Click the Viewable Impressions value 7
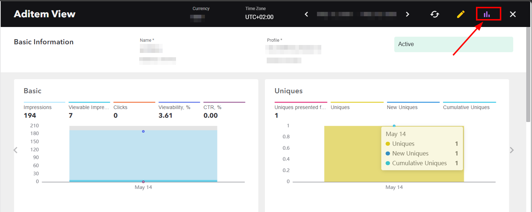Image resolution: width=532 pixels, height=212 pixels. pyautogui.click(x=70, y=116)
